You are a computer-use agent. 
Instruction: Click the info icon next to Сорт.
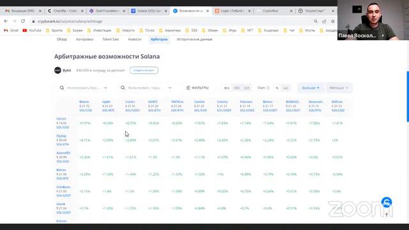click(268, 88)
